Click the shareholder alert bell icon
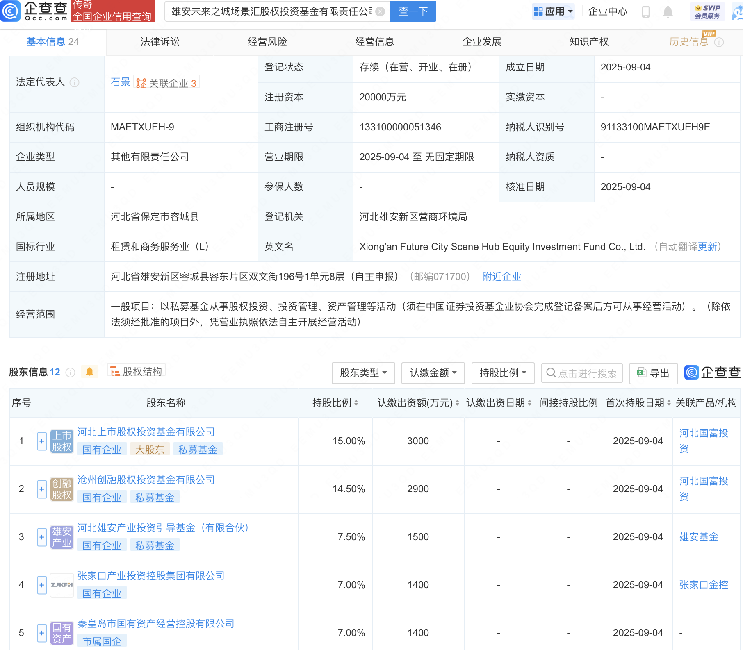 click(x=89, y=372)
